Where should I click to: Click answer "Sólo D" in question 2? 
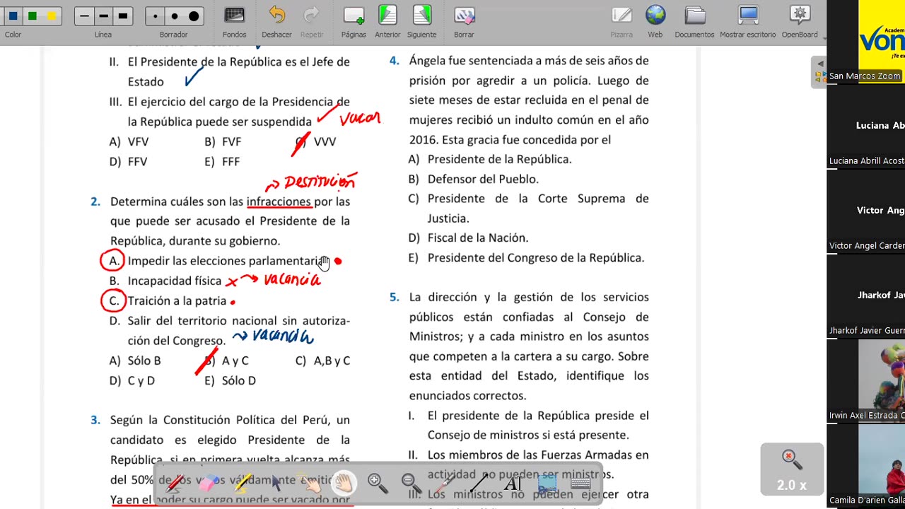coord(239,380)
